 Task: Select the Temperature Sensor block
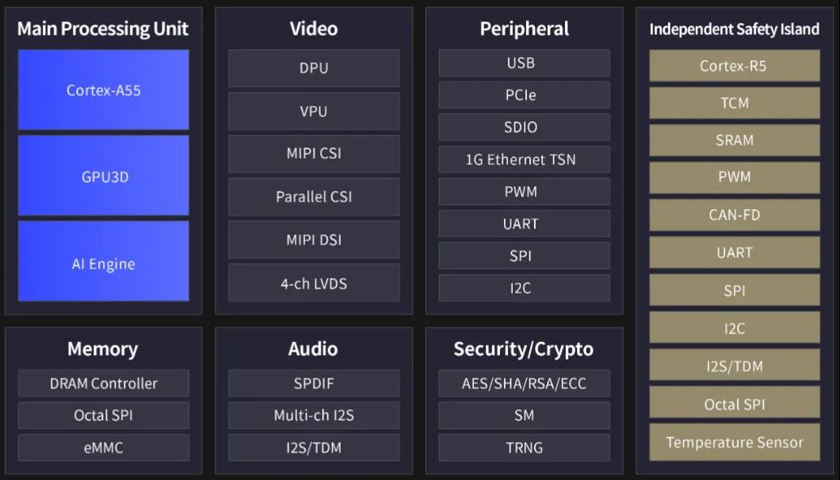click(735, 442)
